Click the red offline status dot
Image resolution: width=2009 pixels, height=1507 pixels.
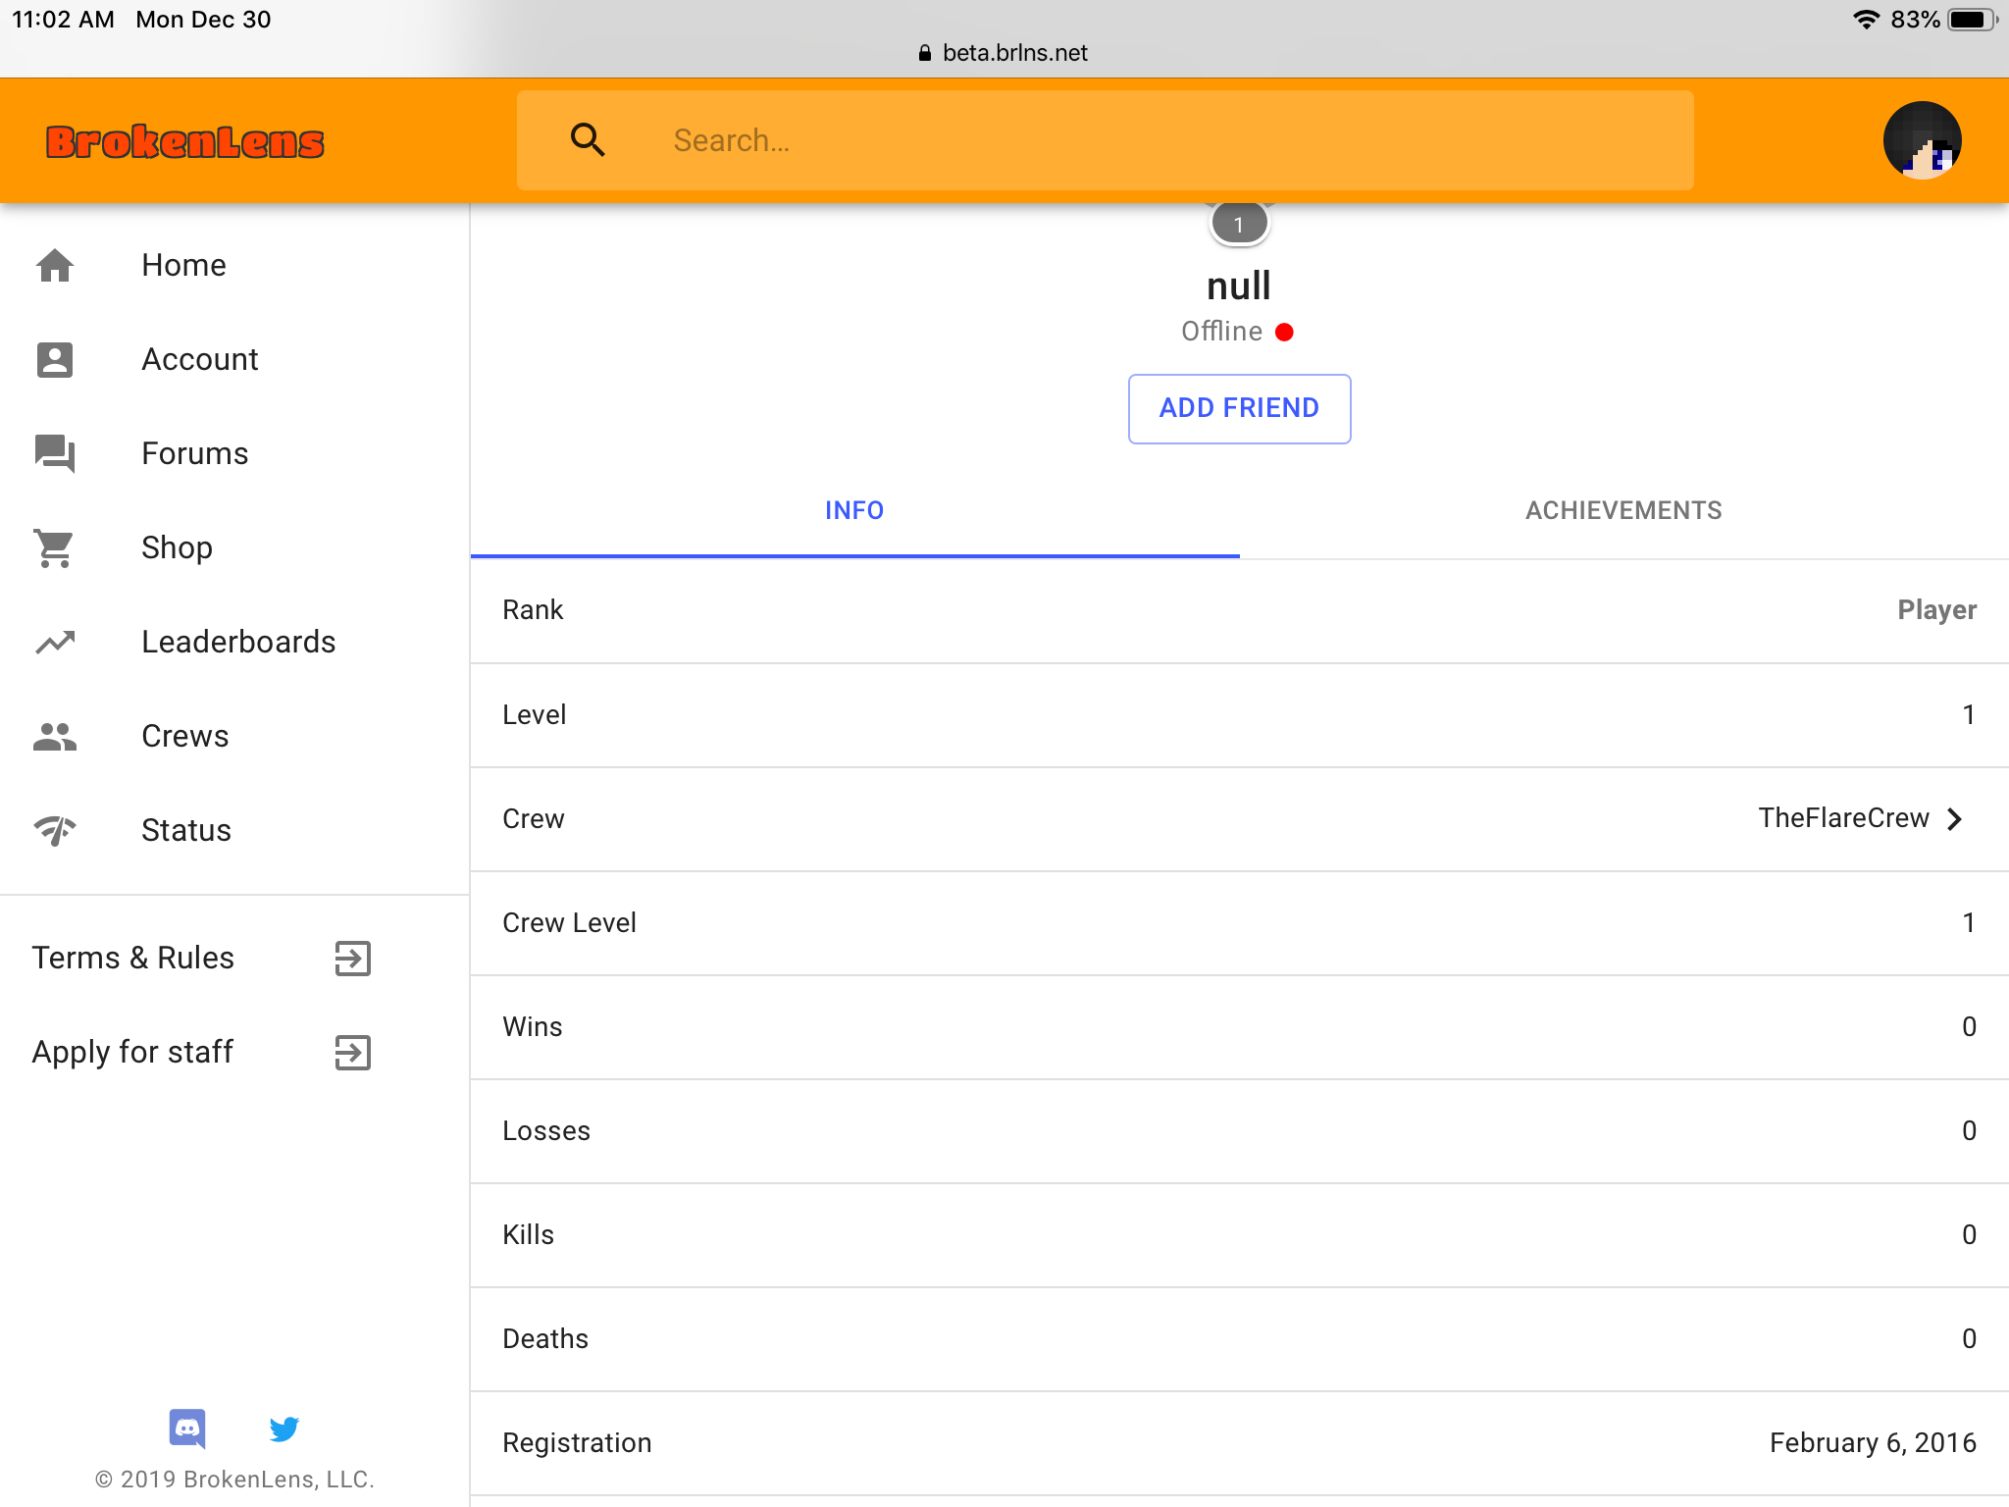coord(1284,333)
